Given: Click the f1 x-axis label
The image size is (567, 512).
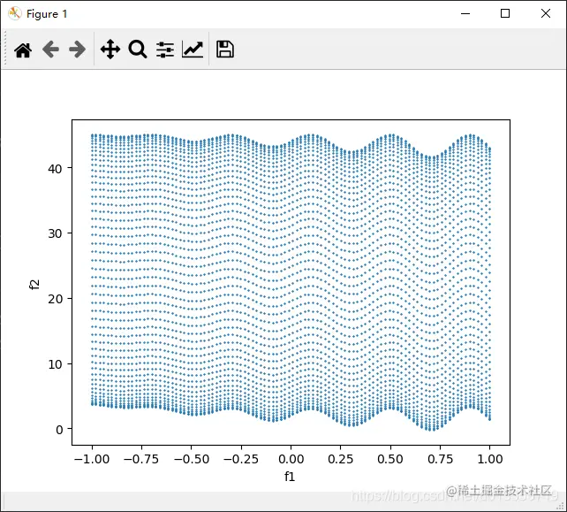Looking at the screenshot, I should pos(290,477).
